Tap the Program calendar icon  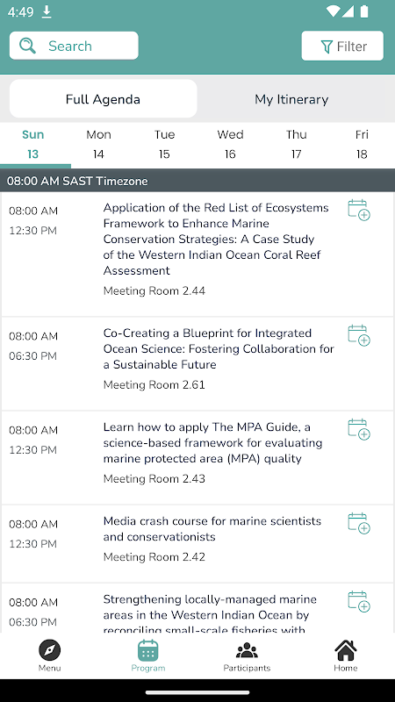point(148,650)
